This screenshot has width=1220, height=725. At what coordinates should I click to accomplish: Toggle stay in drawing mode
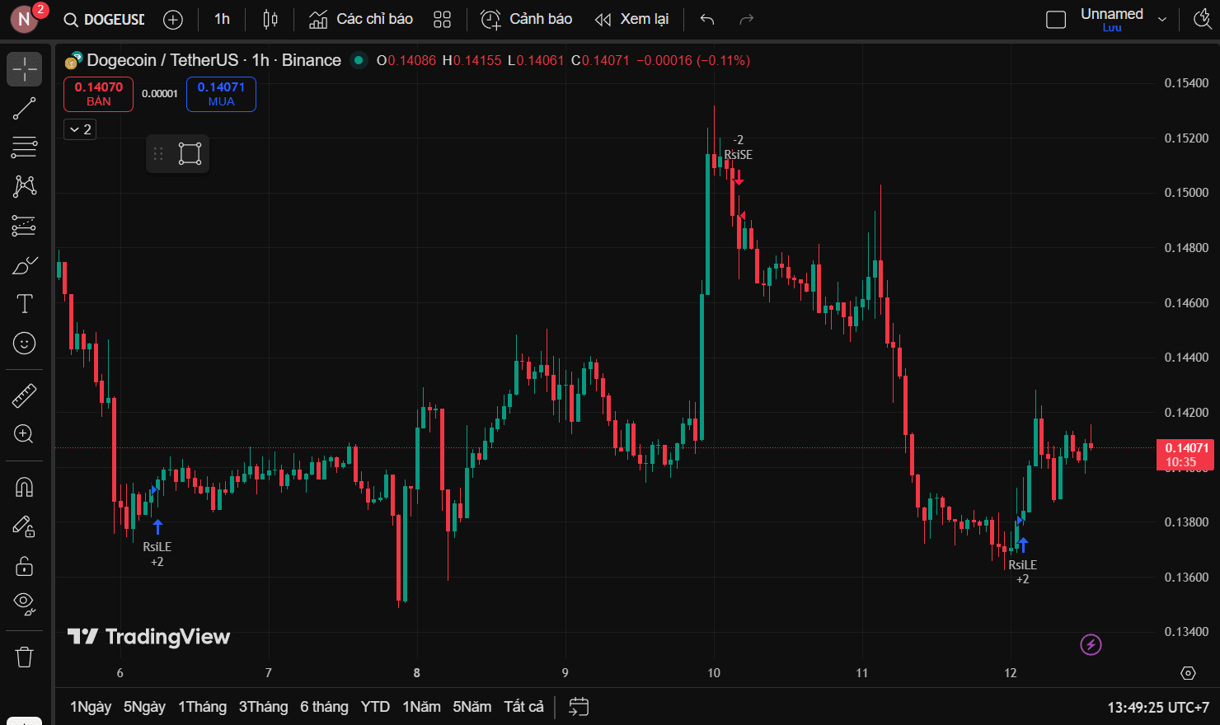(25, 526)
